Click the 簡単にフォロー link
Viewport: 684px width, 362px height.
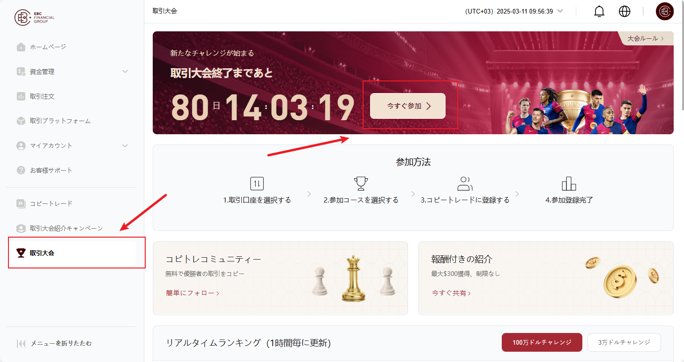click(x=193, y=293)
